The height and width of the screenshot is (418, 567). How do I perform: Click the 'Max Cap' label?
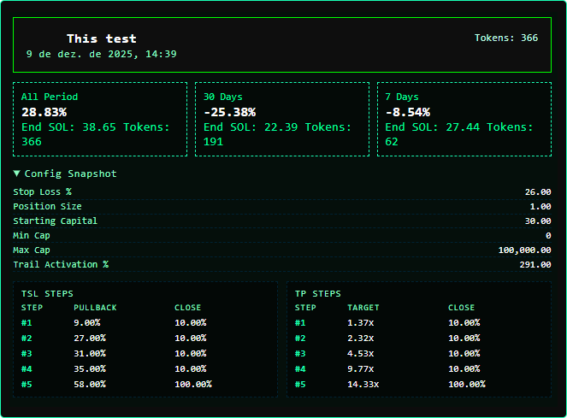click(32, 250)
